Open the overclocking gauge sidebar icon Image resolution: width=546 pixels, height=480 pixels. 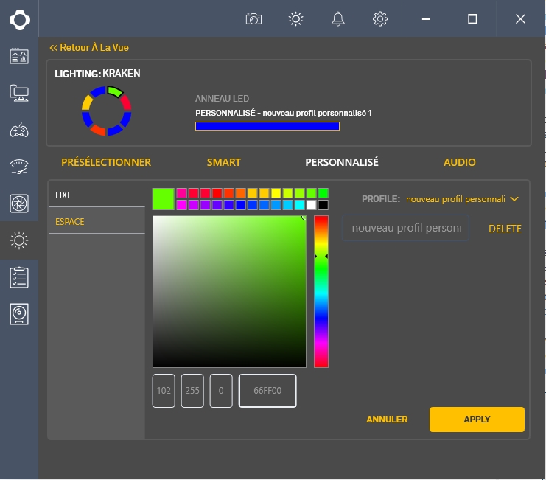(19, 167)
